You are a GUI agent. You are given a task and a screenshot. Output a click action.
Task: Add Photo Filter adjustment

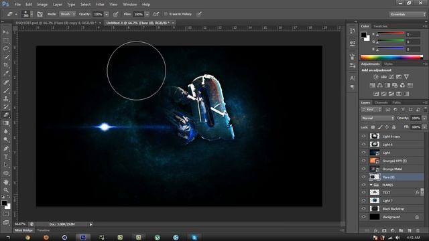click(395, 85)
